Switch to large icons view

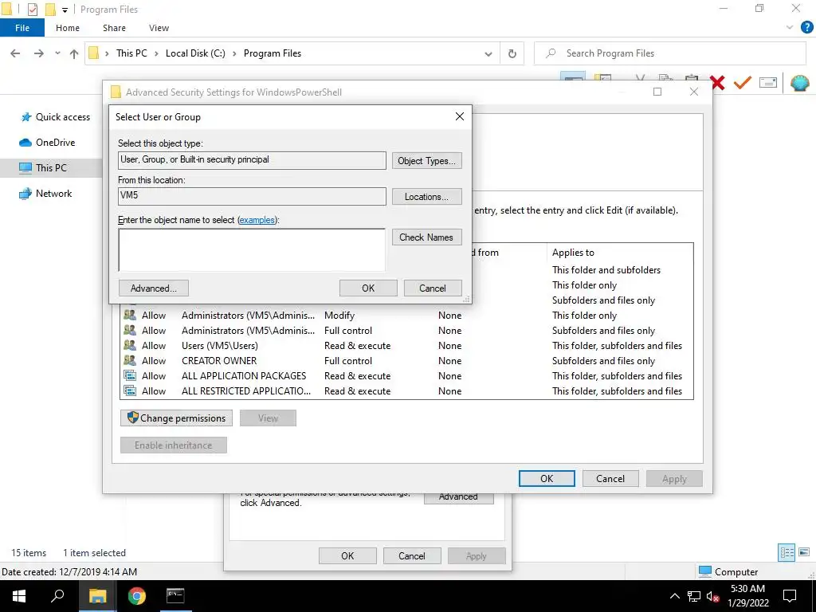(804, 553)
